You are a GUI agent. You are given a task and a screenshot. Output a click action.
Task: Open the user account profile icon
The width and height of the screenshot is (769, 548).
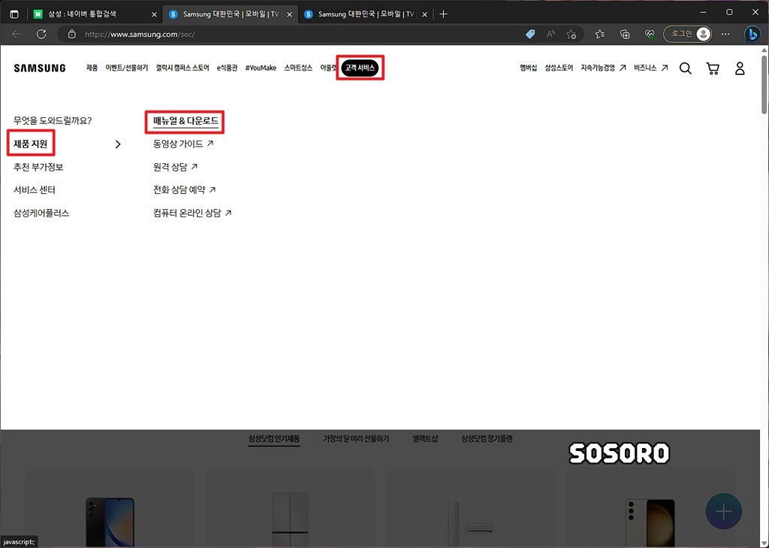click(x=740, y=68)
